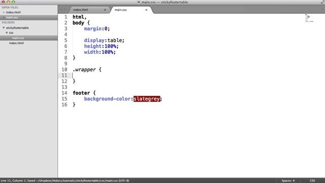Select main.css in Open Files

(x=12, y=17)
